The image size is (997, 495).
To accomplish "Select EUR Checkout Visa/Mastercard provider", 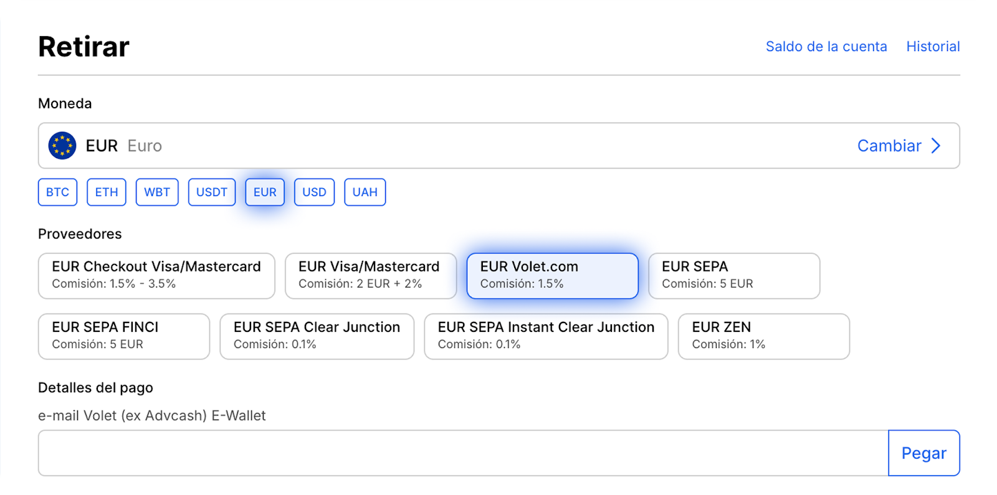I will tap(156, 276).
